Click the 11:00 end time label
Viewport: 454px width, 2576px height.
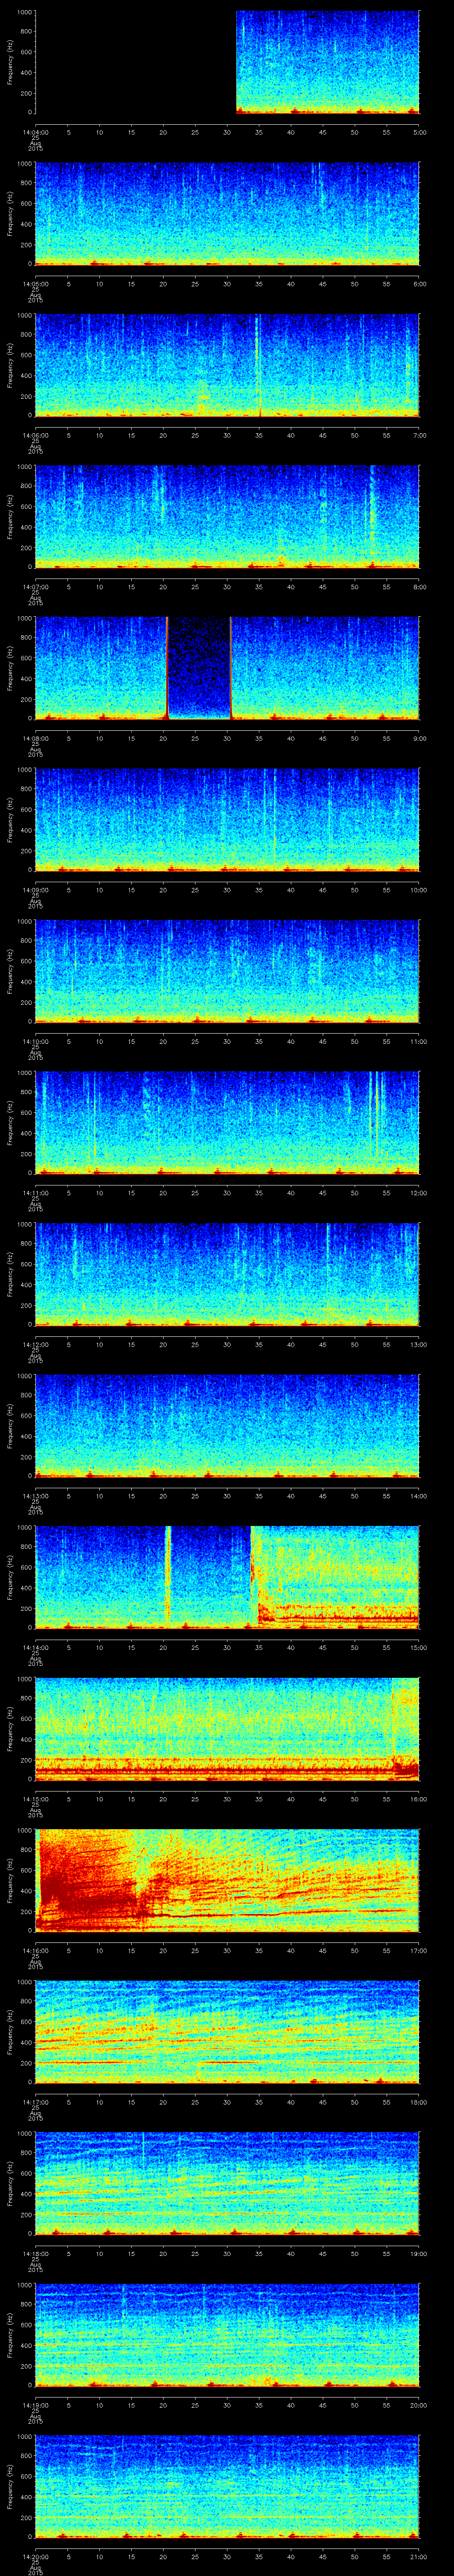(x=418, y=1041)
